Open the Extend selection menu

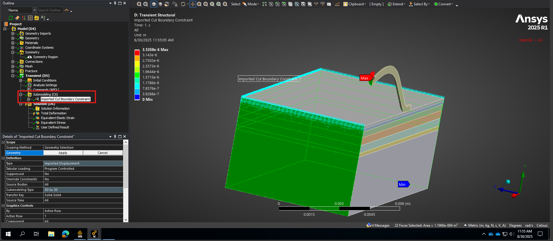397,4
